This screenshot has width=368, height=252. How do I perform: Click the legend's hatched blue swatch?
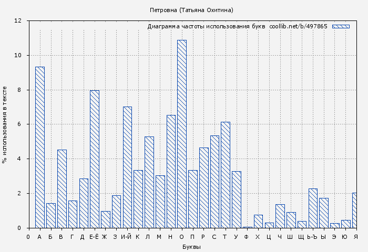tap(341, 26)
